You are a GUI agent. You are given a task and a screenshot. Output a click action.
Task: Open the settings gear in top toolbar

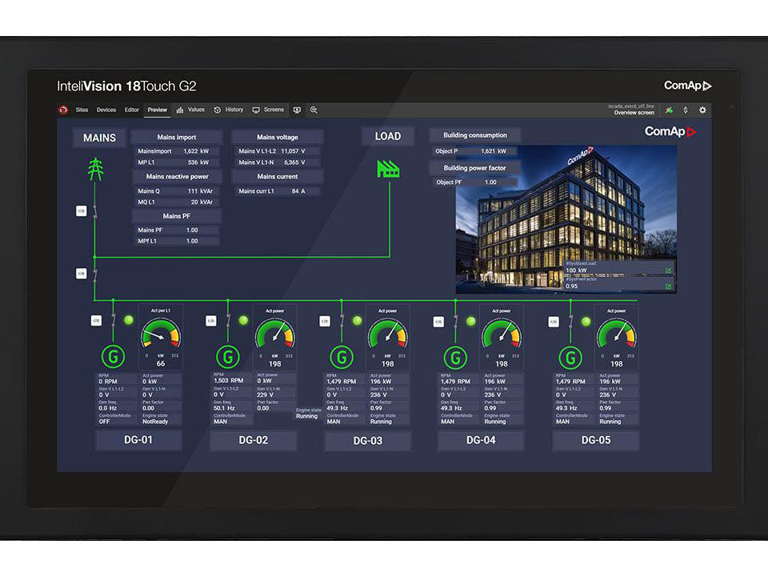point(702,110)
